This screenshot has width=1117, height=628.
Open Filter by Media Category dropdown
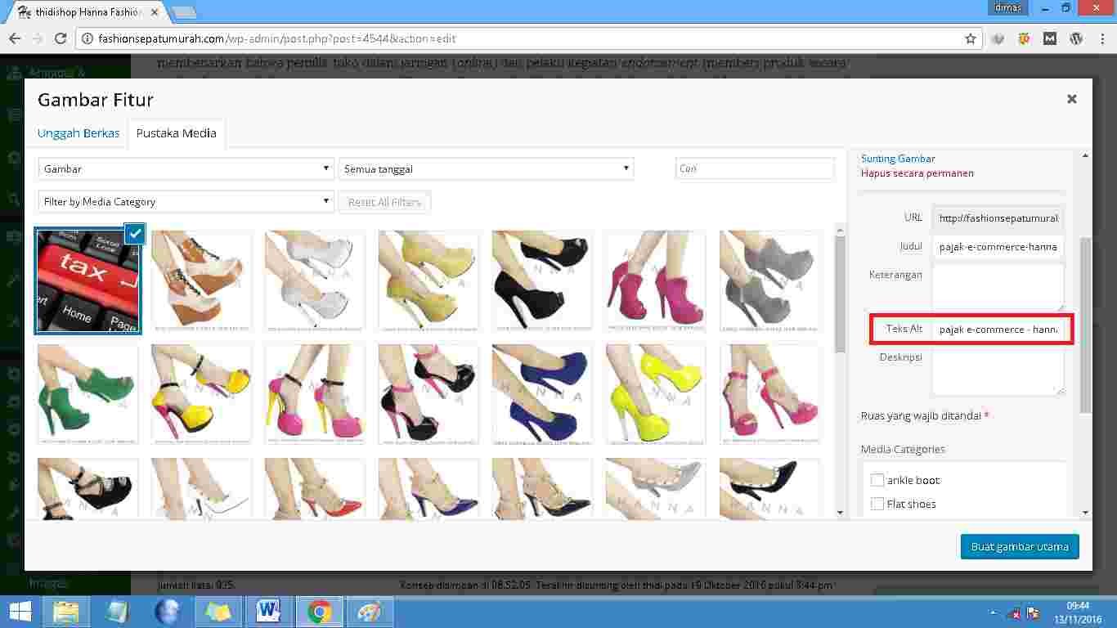tap(186, 202)
